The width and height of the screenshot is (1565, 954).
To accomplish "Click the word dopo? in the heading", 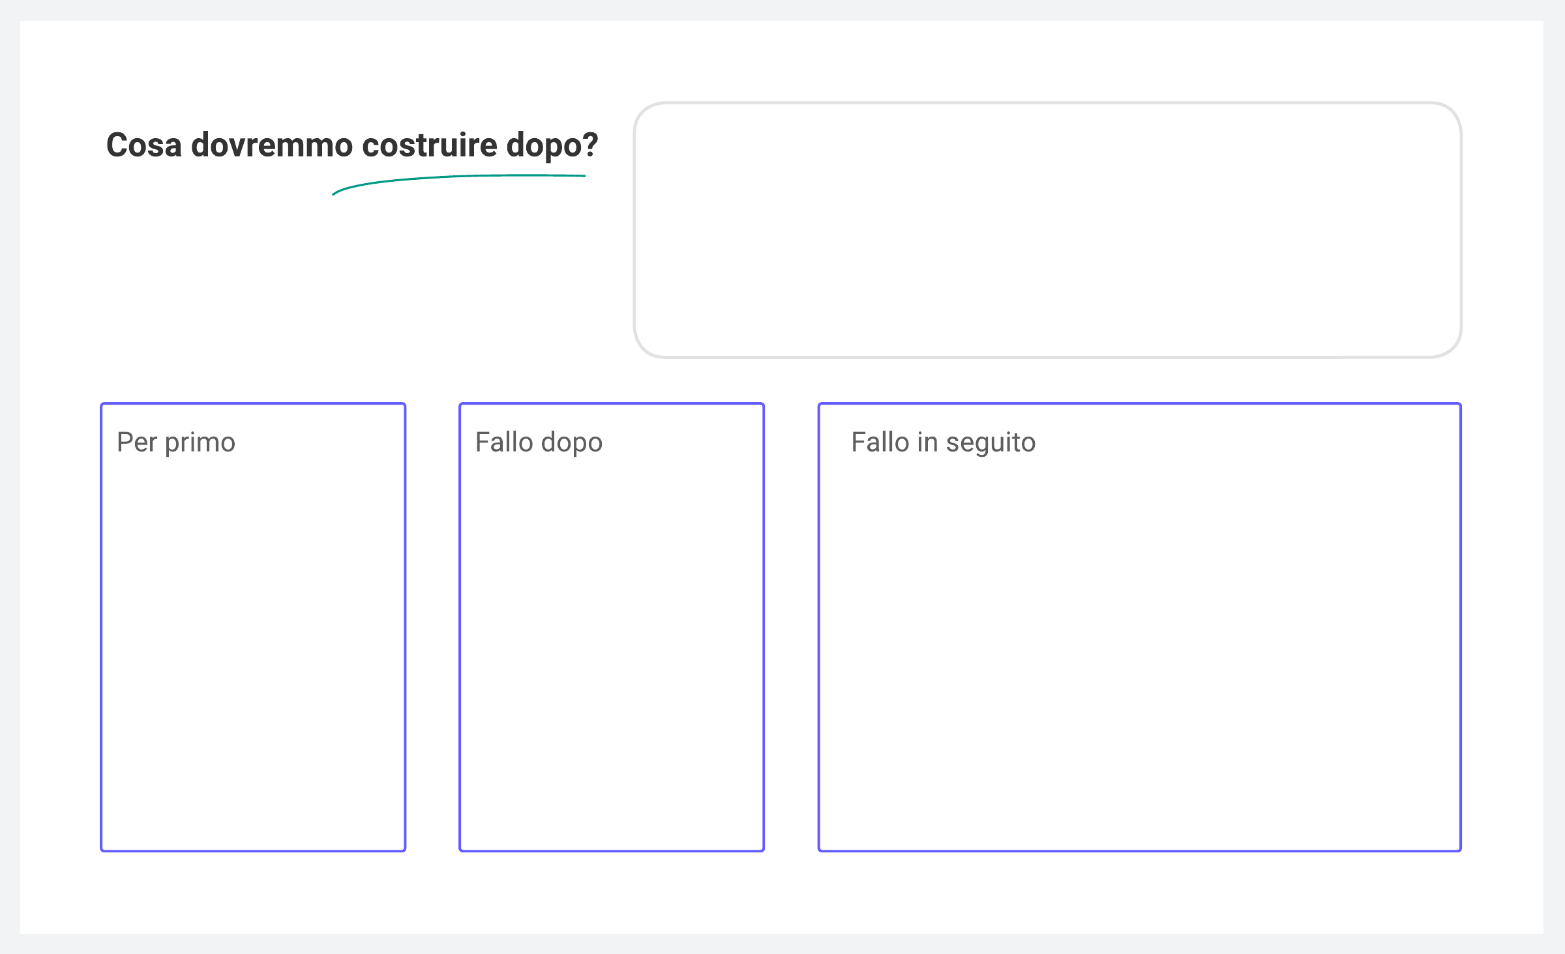I will pos(552,145).
